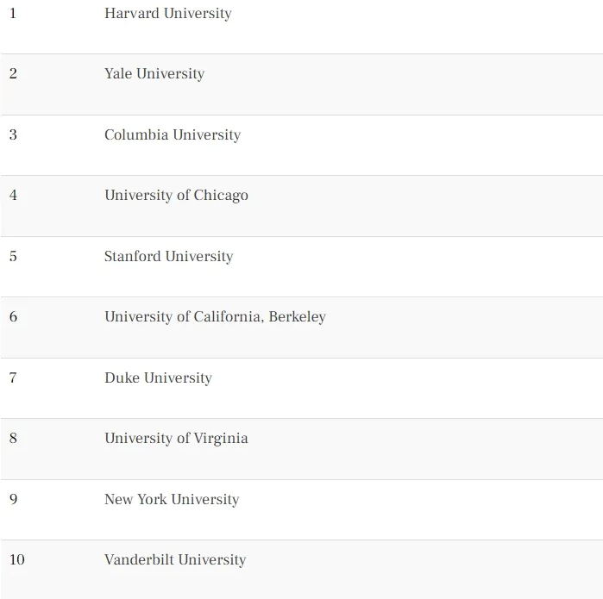Click rank number 8 cell
The image size is (603, 599).
click(13, 439)
